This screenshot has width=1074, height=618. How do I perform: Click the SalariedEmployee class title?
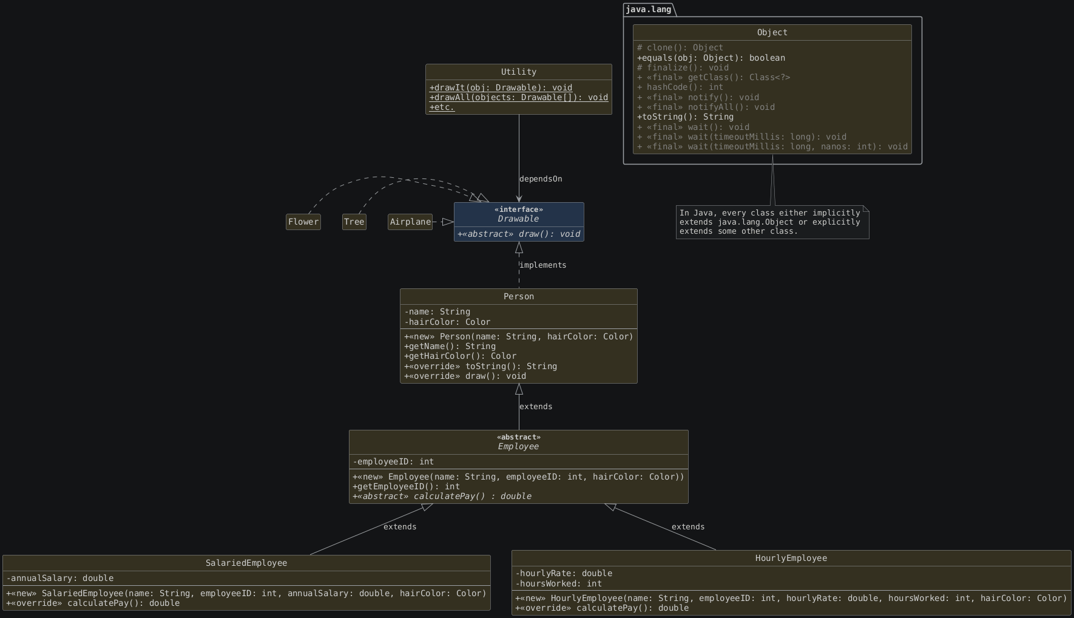(x=246, y=563)
